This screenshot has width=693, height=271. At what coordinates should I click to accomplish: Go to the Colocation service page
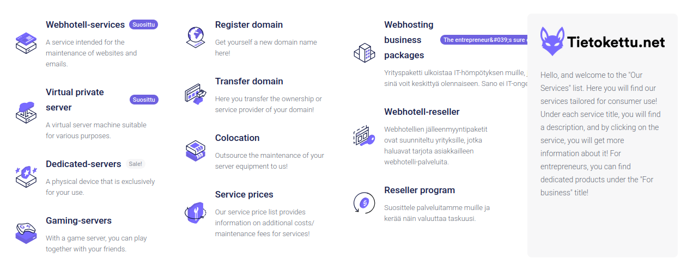point(237,138)
